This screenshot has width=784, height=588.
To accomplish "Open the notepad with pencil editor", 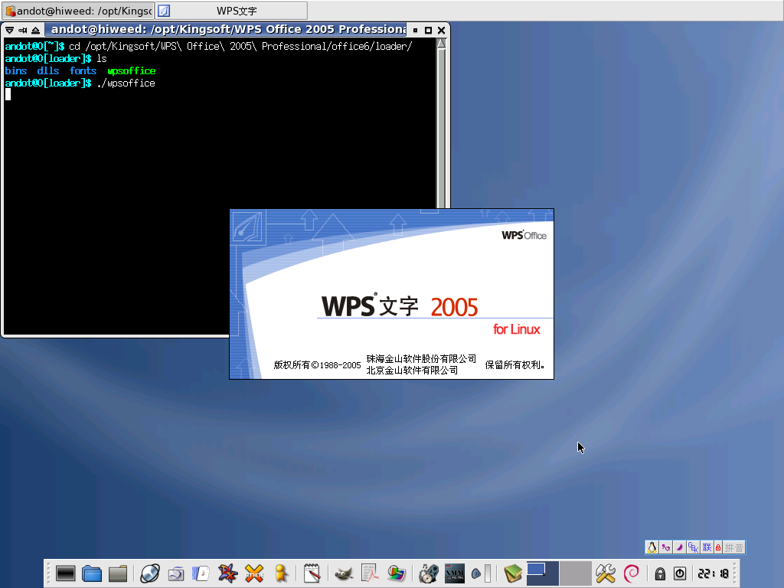I will [312, 573].
